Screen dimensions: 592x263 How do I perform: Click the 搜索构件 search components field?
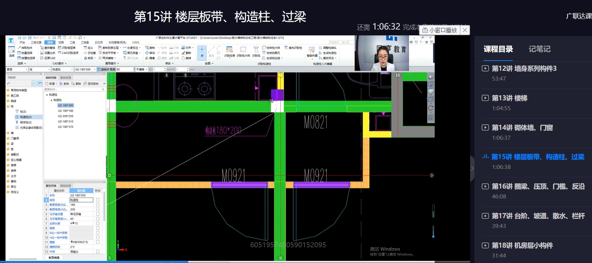tap(74, 89)
